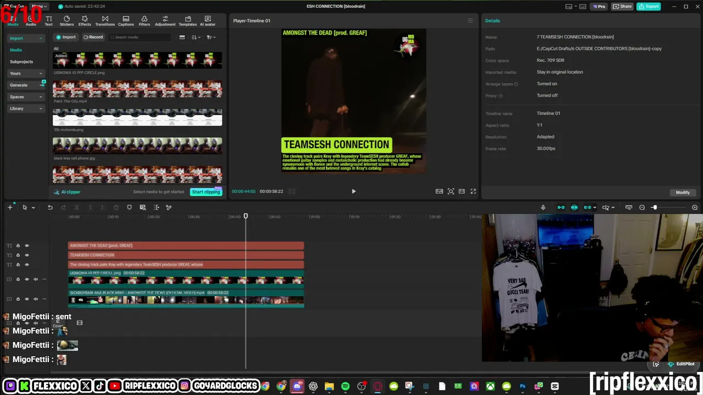
Task: Zoom in the timeline with plus icon
Action: click(695, 207)
